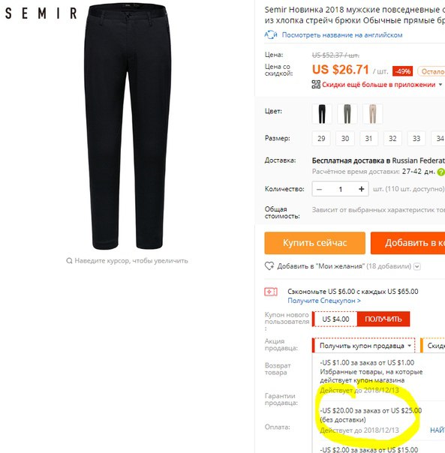445x453 pixels.
Task: Select size 29
Action: (321, 139)
